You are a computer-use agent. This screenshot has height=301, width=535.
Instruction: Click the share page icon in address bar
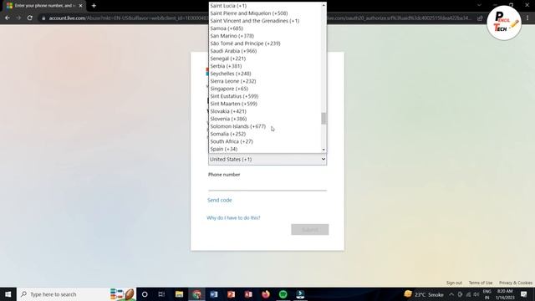(480, 18)
